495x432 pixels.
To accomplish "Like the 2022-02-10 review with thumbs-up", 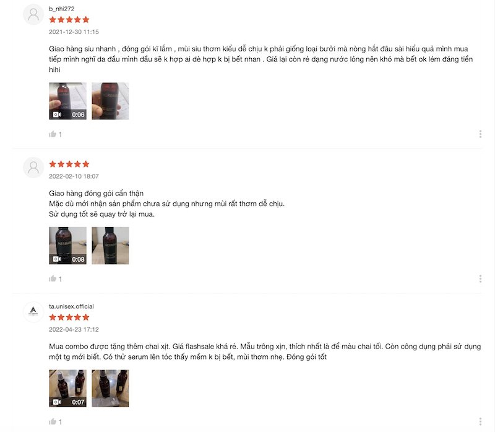I will pyautogui.click(x=53, y=279).
